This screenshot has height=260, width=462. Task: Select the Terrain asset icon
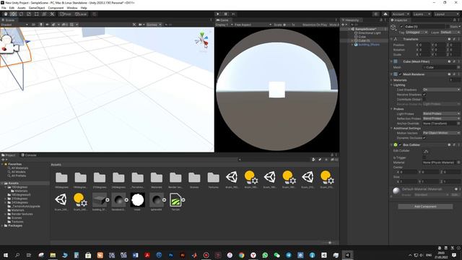pyautogui.click(x=175, y=200)
